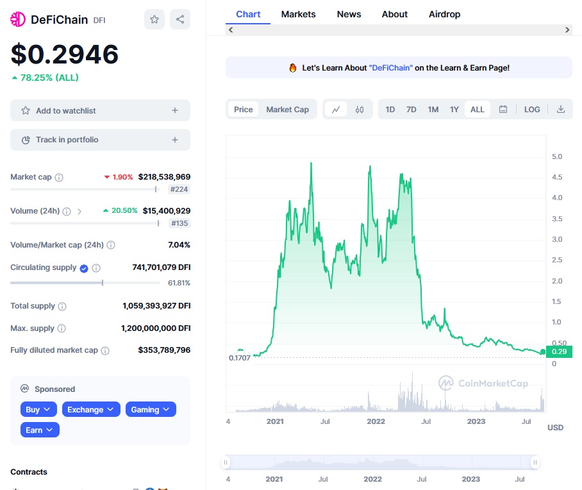Open the calendar date range picker
Viewport: 582px width, 490px height.
point(503,109)
